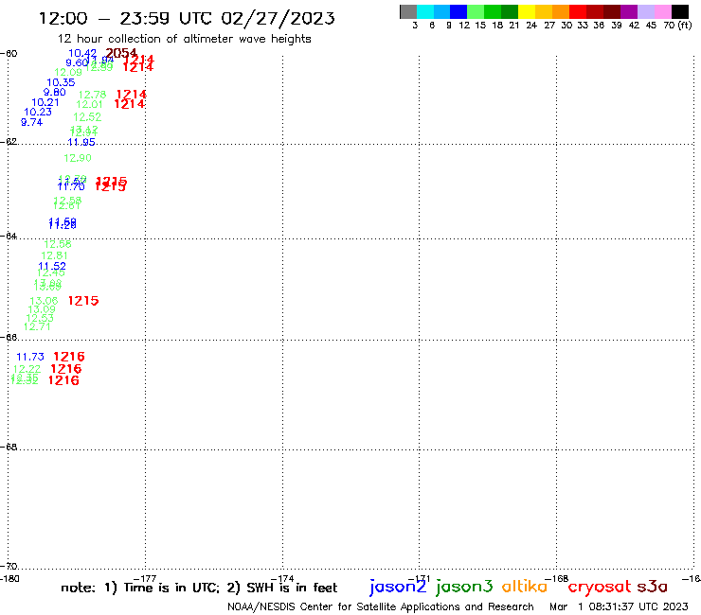Click the red 1215 beside 13.06
Image resolution: width=701 pixels, height=615 pixels.
83,301
